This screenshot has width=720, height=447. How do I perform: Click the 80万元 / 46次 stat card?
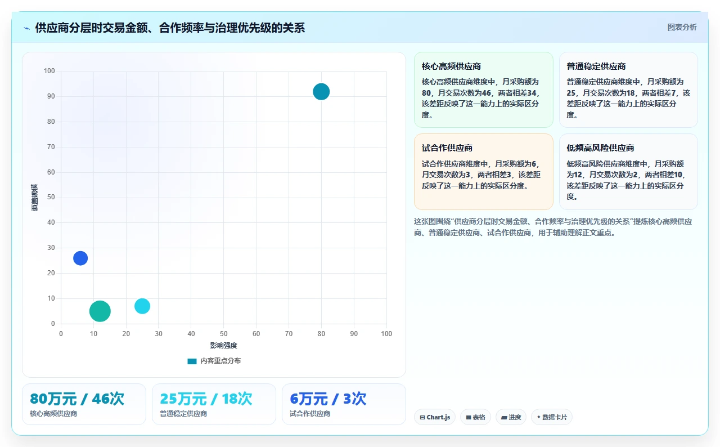(84, 404)
